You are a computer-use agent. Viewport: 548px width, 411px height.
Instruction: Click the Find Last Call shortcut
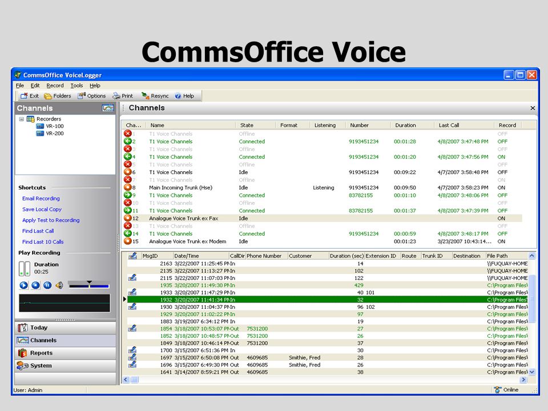pos(38,231)
